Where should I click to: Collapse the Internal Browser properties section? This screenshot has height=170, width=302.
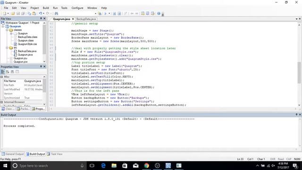coord(2,102)
